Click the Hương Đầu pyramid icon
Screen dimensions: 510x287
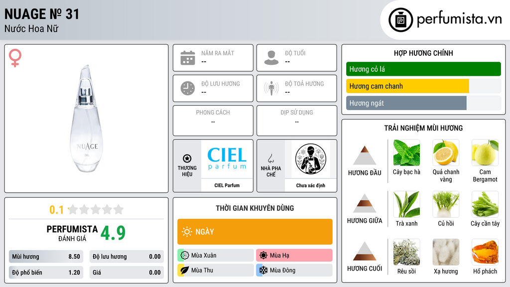pyautogui.click(x=365, y=155)
